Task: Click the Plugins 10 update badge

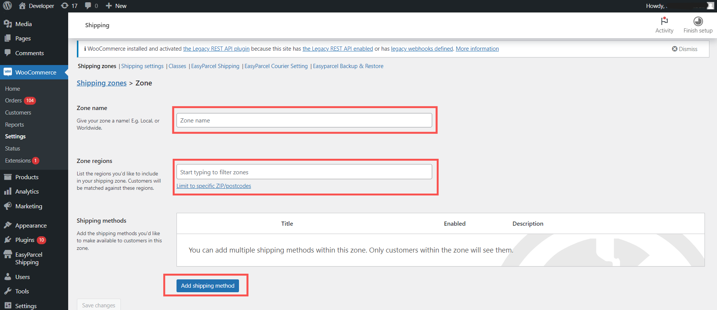Action: [41, 240]
